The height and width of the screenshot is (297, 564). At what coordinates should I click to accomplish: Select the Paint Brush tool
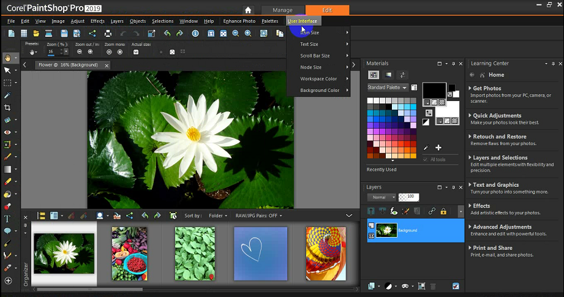7,157
